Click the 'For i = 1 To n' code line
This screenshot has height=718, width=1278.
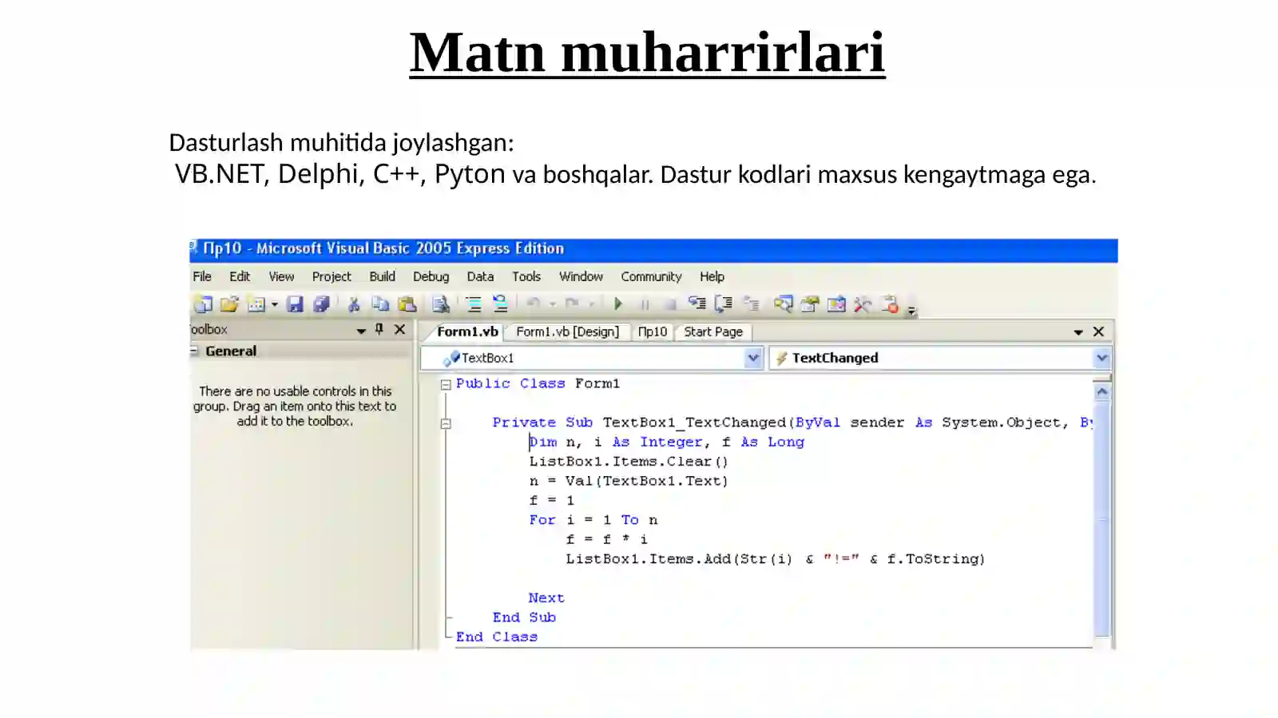593,520
